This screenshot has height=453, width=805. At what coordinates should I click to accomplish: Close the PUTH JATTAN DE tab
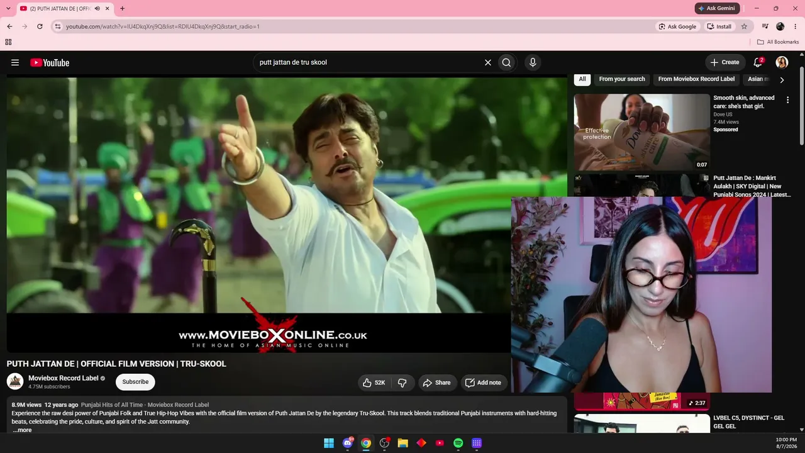click(x=108, y=9)
